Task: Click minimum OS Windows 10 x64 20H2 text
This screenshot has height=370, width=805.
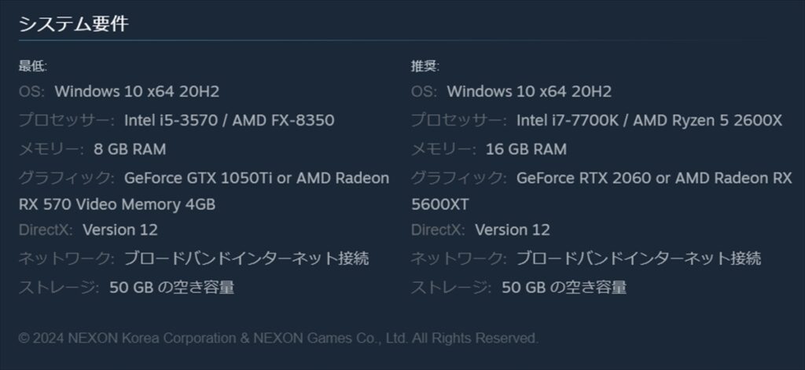Action: (x=137, y=92)
